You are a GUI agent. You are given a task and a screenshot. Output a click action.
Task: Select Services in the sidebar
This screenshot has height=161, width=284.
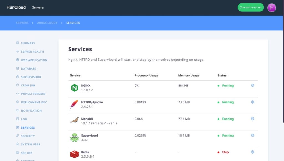tap(28, 127)
